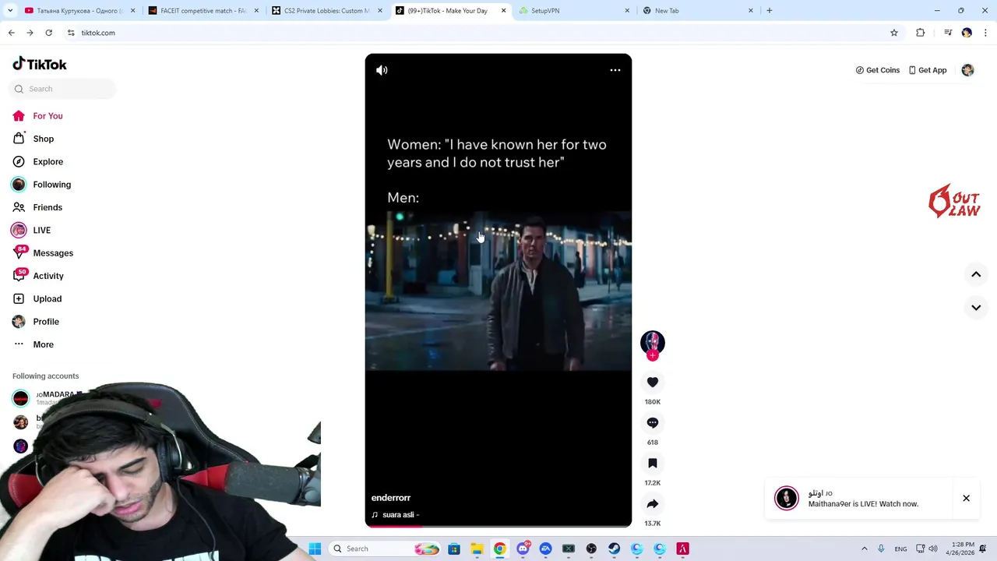Image resolution: width=997 pixels, height=561 pixels.
Task: Follow the creator using the plus badge
Action: point(653,356)
